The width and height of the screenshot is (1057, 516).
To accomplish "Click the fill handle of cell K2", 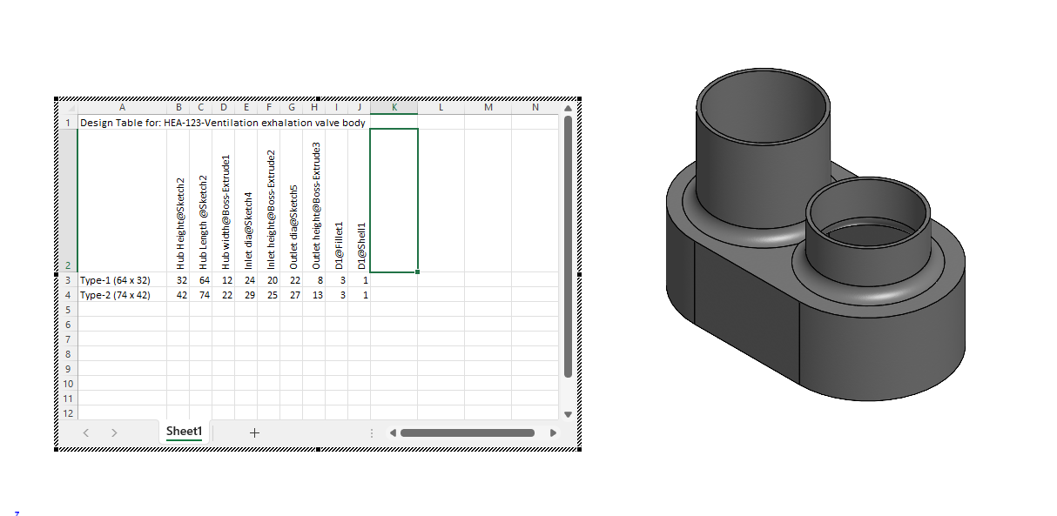I will pyautogui.click(x=418, y=272).
